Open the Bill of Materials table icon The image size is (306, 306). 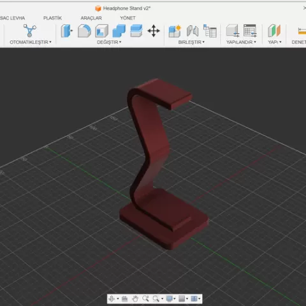pyautogui.click(x=210, y=31)
